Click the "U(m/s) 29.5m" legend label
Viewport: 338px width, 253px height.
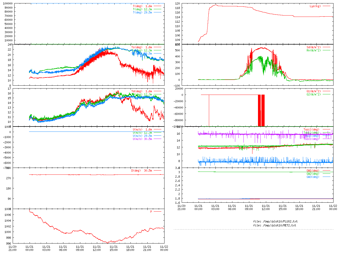(x=142, y=136)
